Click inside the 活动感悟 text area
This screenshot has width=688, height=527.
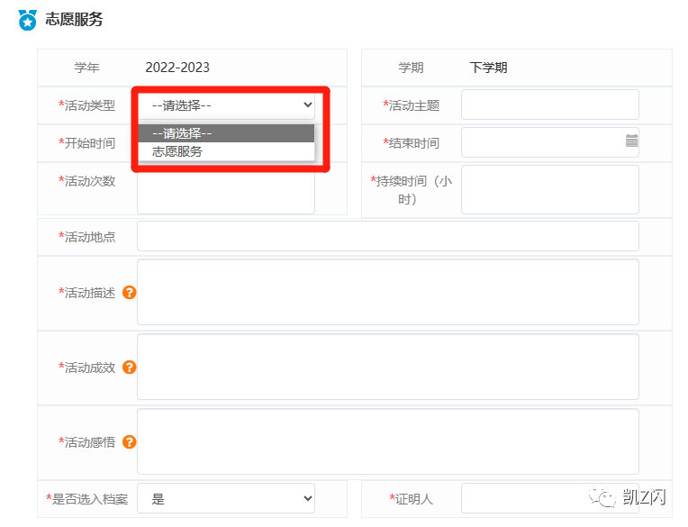pos(387,441)
